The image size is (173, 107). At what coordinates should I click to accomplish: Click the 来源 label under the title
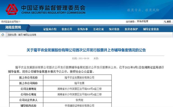point(96,58)
